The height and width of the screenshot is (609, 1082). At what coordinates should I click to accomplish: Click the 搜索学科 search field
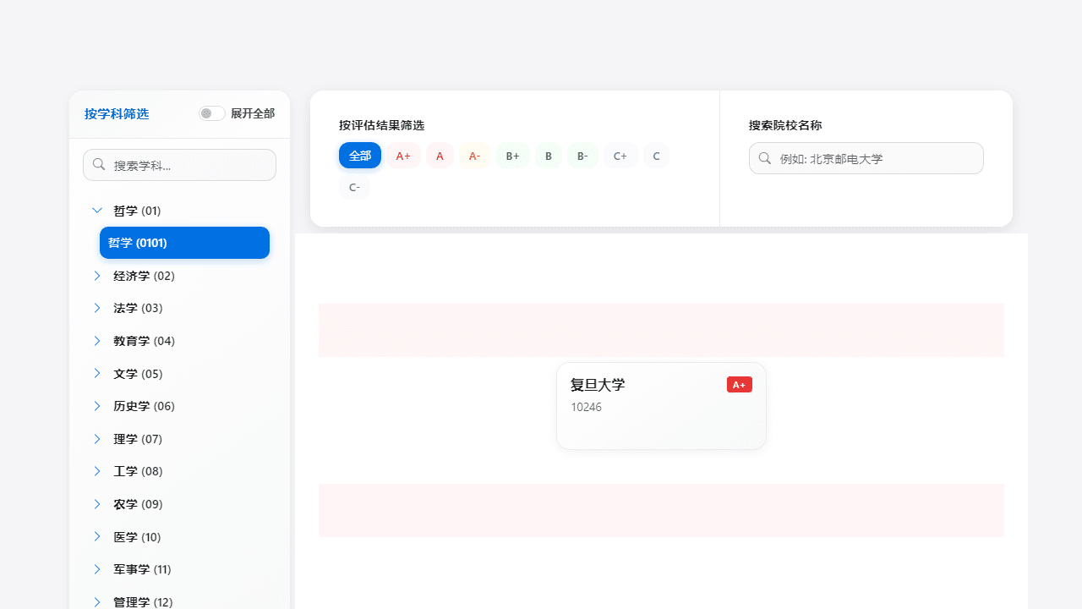[x=179, y=165]
